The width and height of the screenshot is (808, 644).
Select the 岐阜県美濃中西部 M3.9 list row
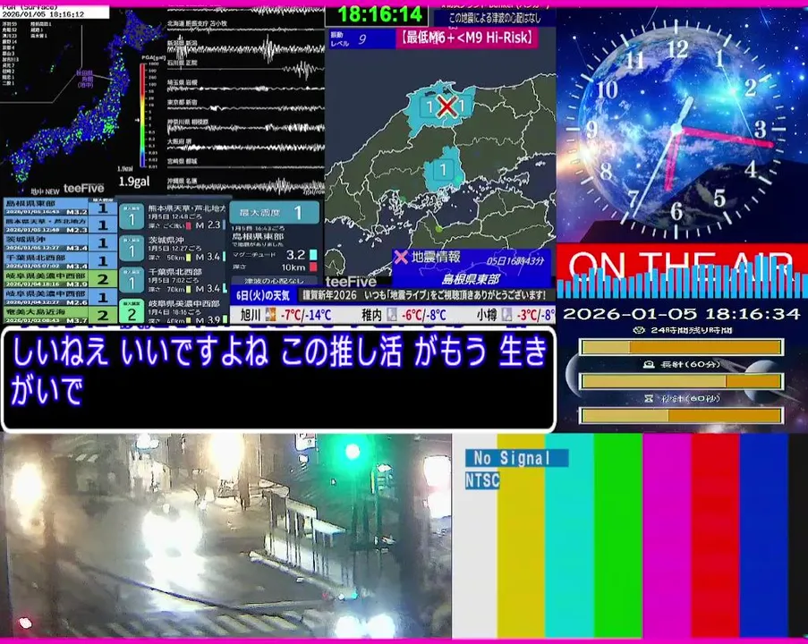[60, 279]
